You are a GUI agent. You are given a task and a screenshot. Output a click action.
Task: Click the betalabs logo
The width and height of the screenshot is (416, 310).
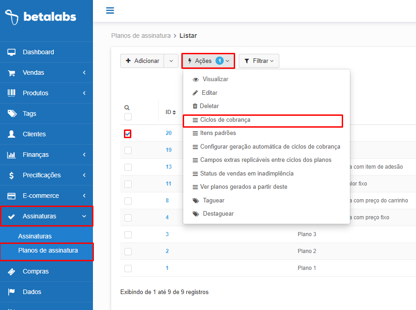(x=41, y=17)
